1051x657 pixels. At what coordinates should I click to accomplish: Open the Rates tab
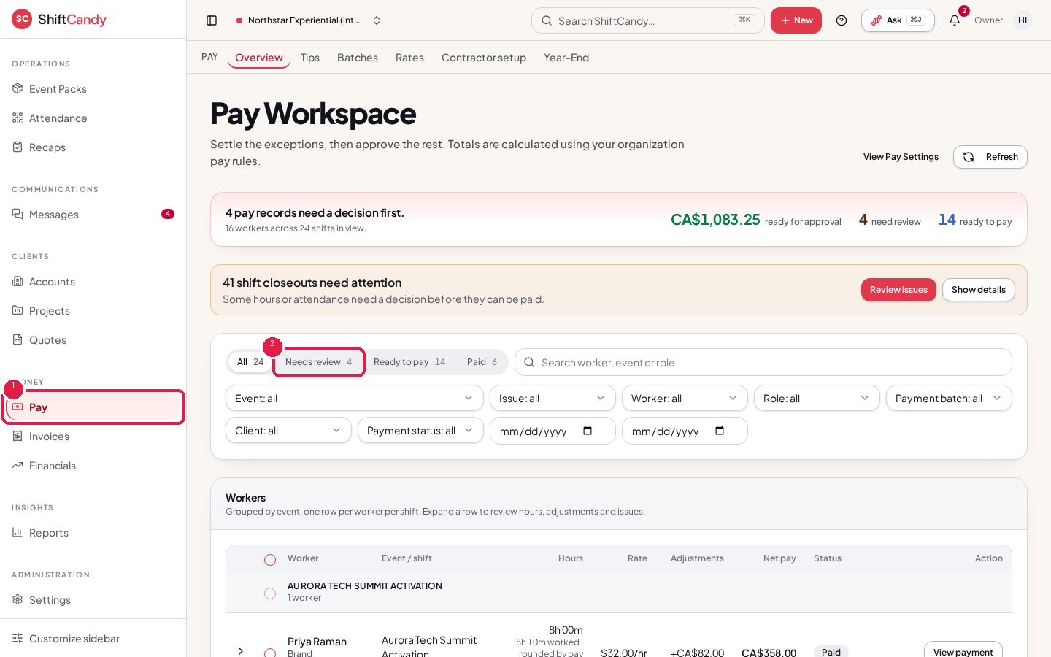point(409,58)
